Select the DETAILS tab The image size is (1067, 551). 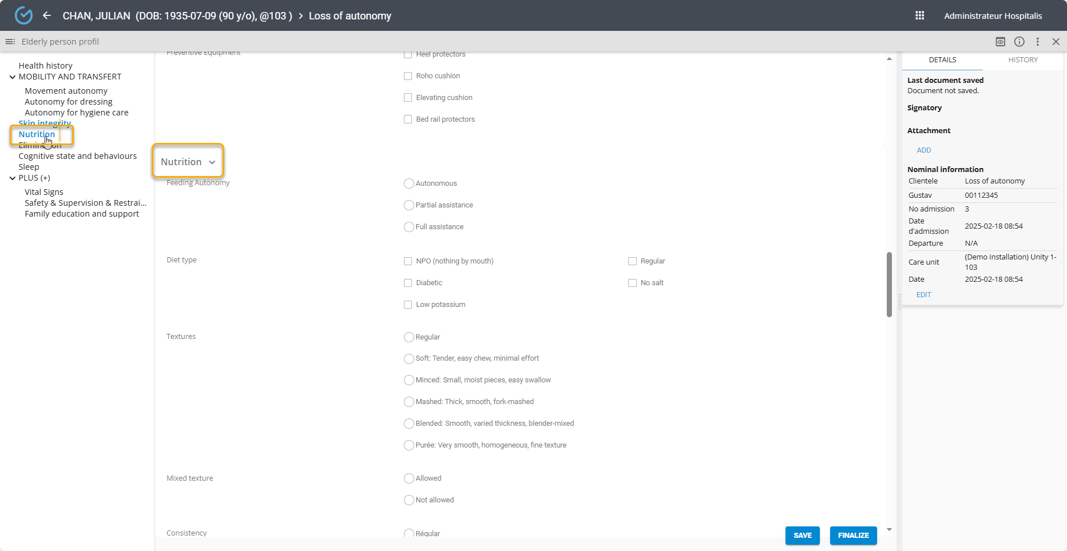[x=942, y=60]
